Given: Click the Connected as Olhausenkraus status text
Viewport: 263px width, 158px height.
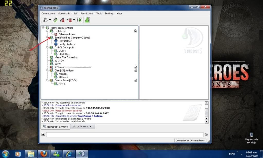Looking at the screenshot, I should (190, 140).
